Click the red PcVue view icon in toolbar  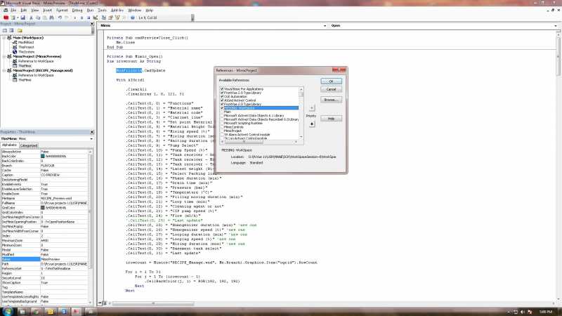coord(6,18)
